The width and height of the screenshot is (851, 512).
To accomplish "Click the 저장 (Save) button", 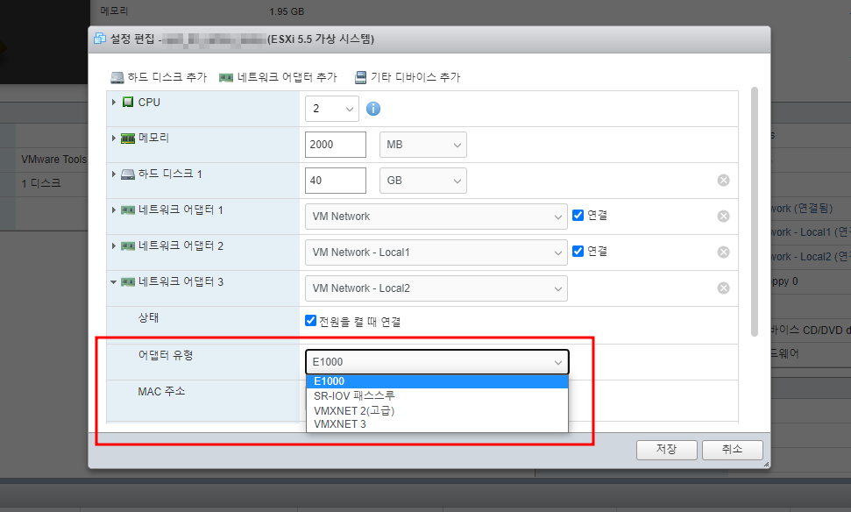I will (666, 450).
